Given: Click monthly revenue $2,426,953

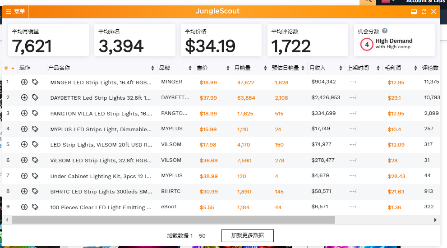Looking at the screenshot, I should 326,97.
